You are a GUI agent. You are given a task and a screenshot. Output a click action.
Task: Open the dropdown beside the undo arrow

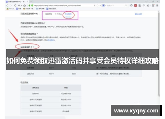[x=21, y=6]
